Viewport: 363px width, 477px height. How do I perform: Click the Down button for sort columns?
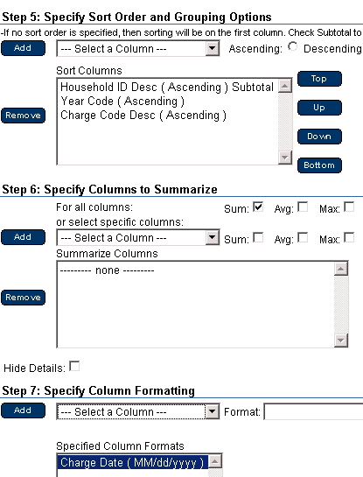[319, 137]
